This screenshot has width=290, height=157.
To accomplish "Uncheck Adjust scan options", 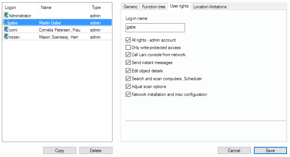I will (128, 87).
